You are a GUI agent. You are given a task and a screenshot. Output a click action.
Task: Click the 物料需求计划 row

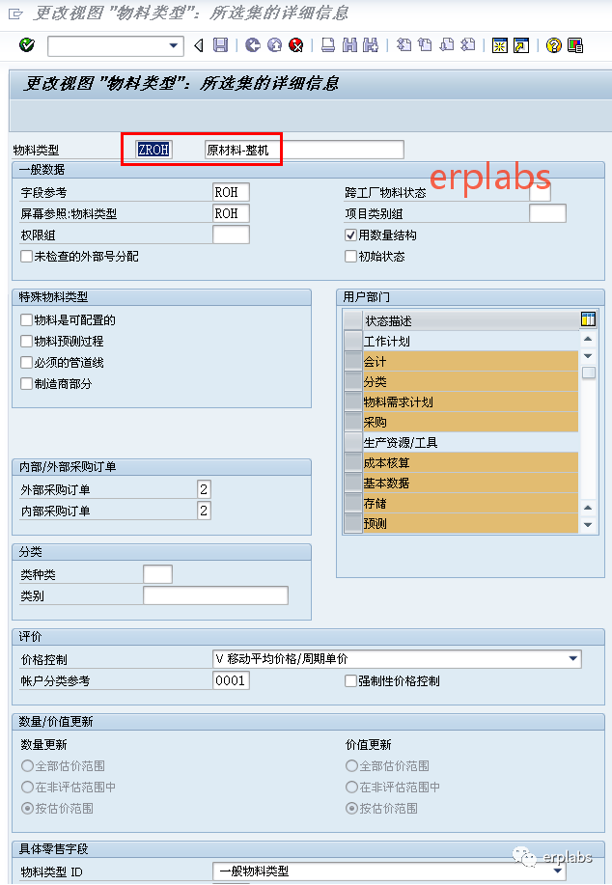pyautogui.click(x=470, y=401)
